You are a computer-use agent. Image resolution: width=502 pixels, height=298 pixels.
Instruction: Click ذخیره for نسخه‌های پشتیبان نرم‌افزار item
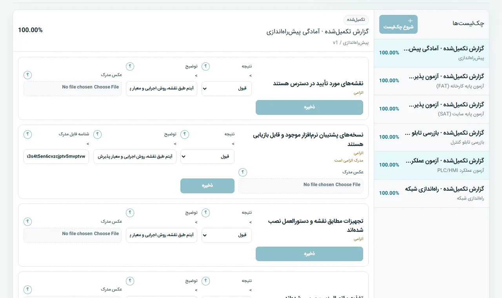[207, 186]
